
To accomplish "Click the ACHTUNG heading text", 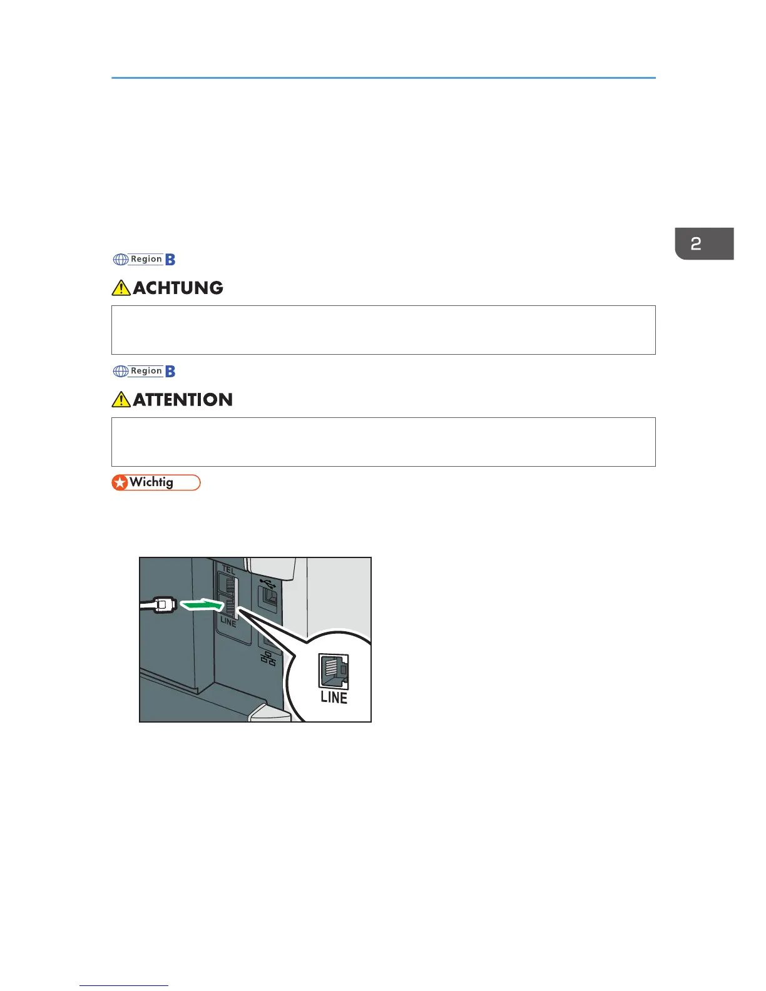I will click(178, 288).
